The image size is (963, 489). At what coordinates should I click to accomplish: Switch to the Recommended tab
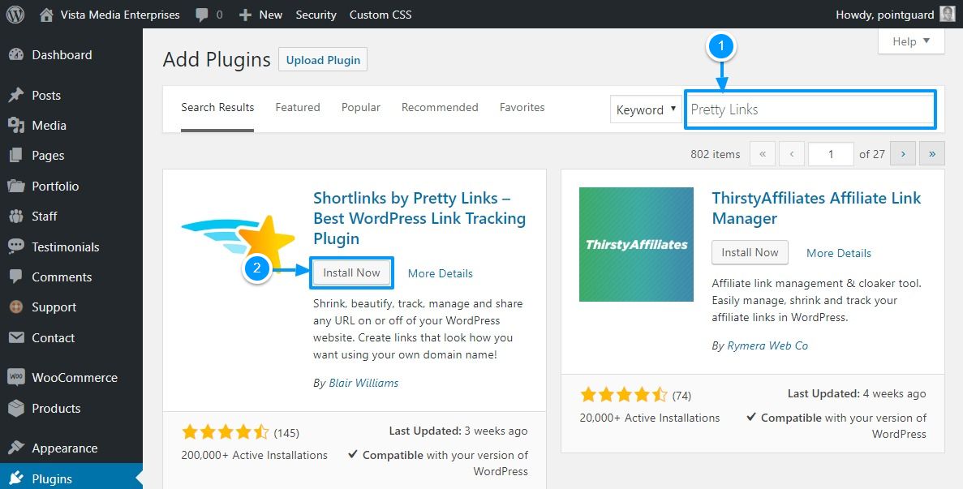coord(440,107)
